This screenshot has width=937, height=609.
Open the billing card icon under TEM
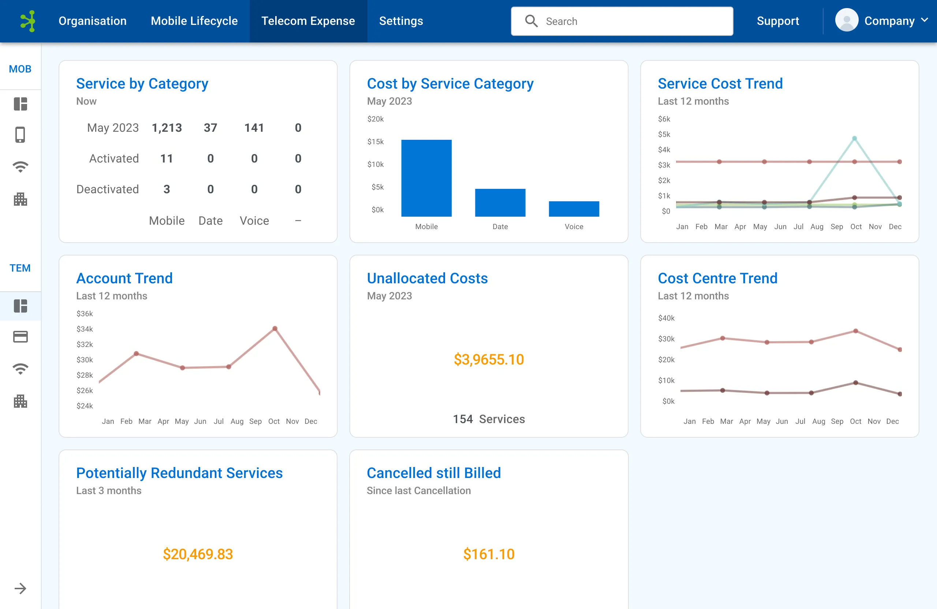click(20, 337)
